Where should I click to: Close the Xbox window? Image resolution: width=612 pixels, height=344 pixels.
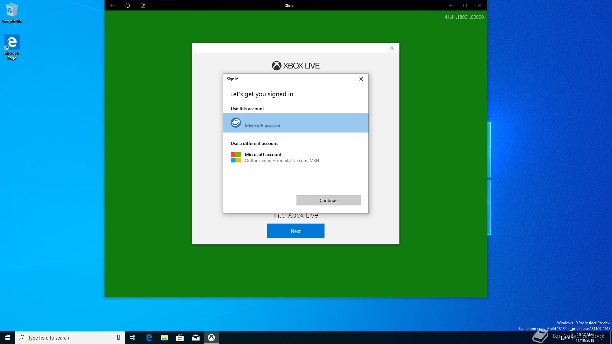pyautogui.click(x=480, y=5)
